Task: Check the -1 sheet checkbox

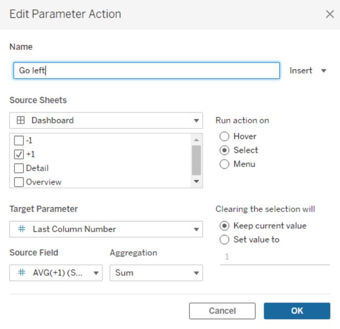Action: pos(19,141)
